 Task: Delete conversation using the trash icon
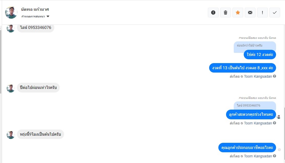(226, 13)
